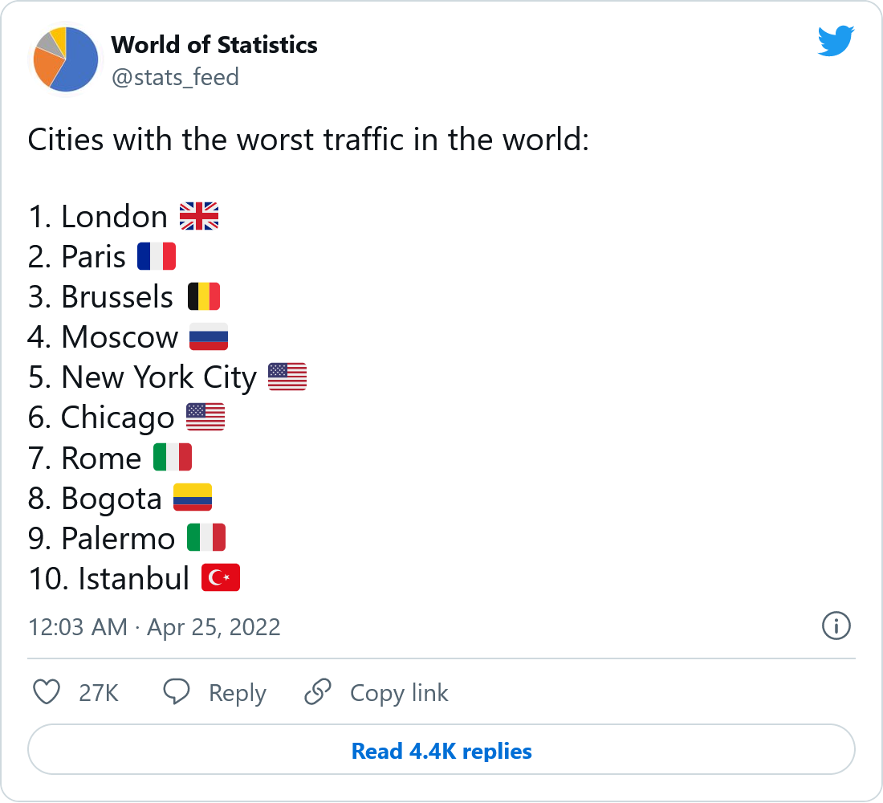Click the Copy link text
883x803 pixels.
tap(399, 693)
